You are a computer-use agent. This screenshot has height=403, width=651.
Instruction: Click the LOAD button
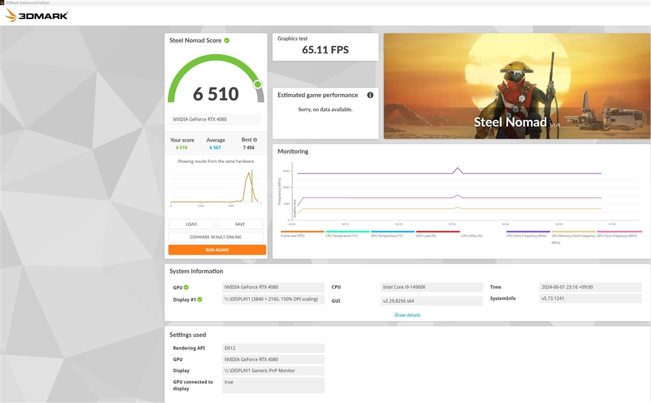click(x=191, y=224)
